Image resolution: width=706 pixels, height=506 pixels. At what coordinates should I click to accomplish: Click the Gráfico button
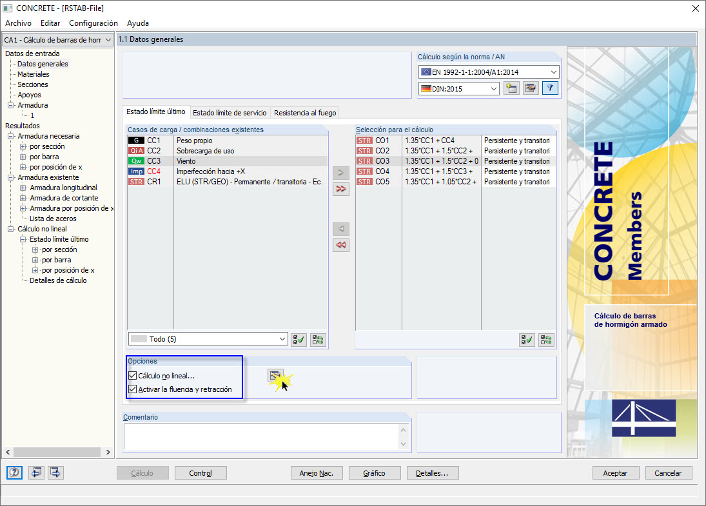coord(374,473)
